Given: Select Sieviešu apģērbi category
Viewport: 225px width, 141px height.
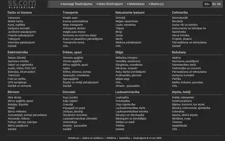Looking at the screenshot, I should tap(73, 57).
